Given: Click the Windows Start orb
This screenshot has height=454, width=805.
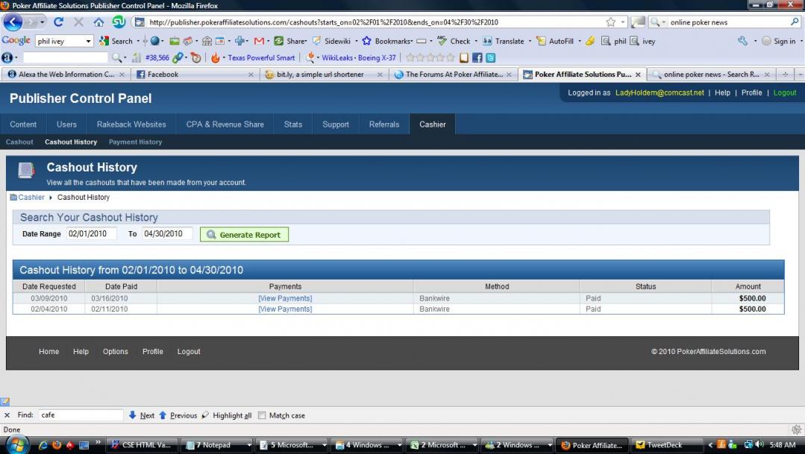Looking at the screenshot, I should point(16,445).
